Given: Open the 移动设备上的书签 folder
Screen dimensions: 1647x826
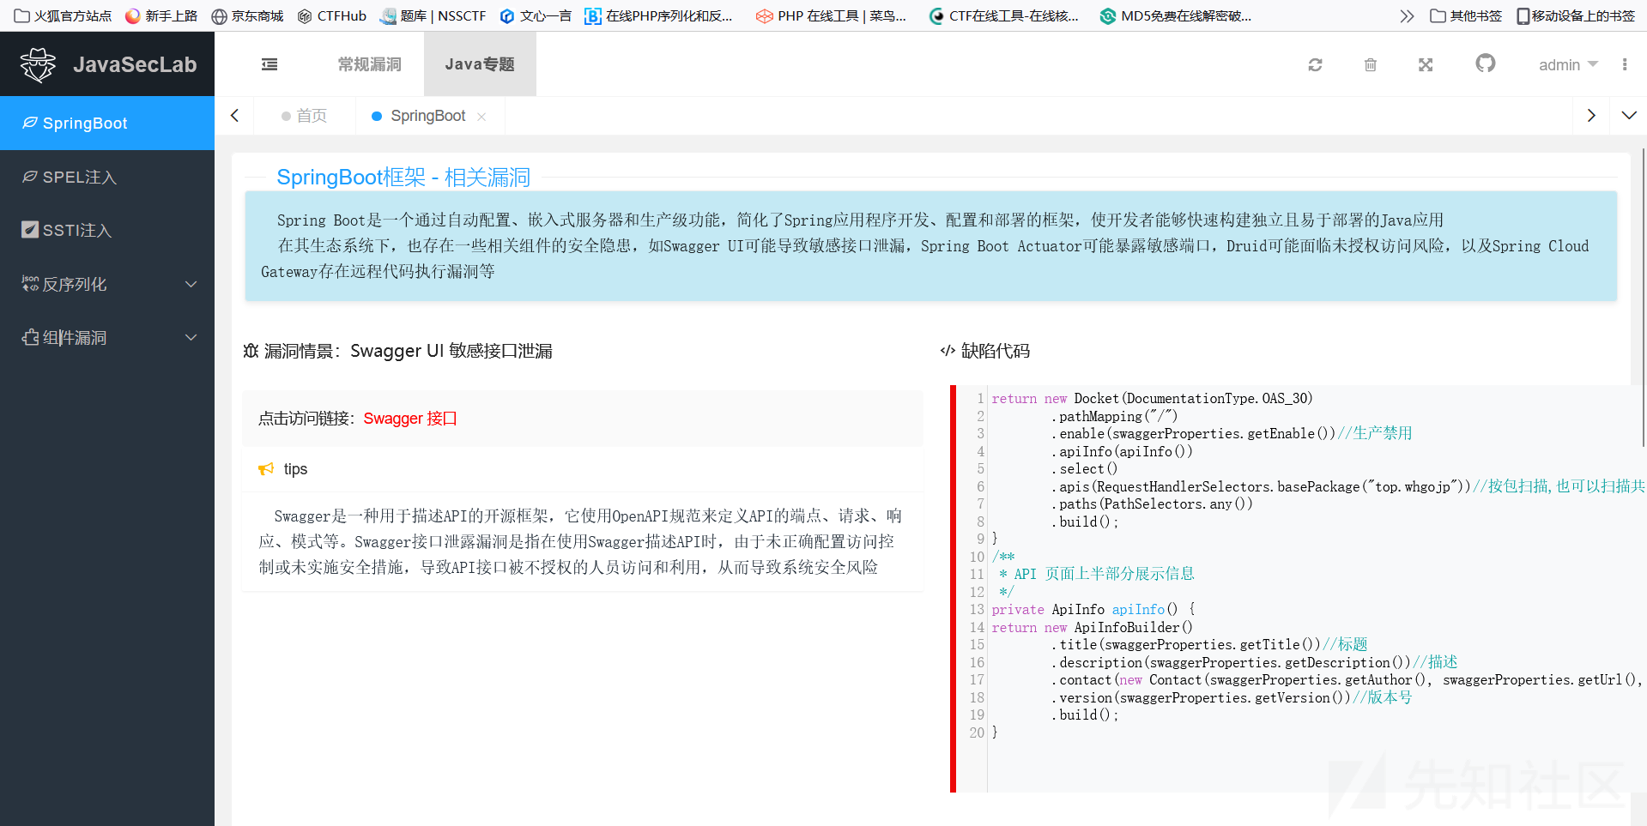Looking at the screenshot, I should (1576, 15).
